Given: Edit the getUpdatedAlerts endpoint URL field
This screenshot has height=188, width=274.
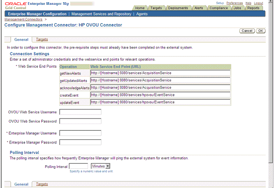Looking at the screenshot, I should [x=160, y=80].
